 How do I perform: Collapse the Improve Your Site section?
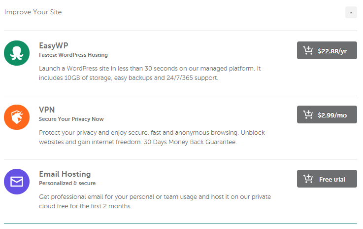pyautogui.click(x=351, y=12)
